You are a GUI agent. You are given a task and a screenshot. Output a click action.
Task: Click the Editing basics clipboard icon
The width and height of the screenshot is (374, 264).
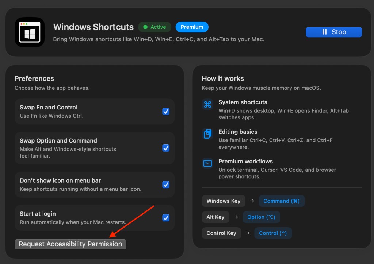207,134
